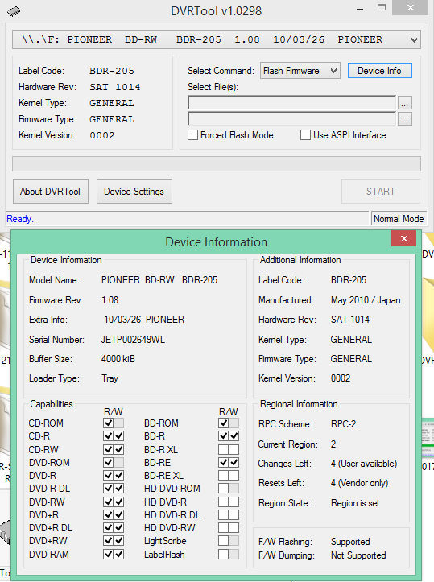Click the DVRTool chip icon in title bar
Image resolution: width=434 pixels, height=582 pixels.
[14, 11]
